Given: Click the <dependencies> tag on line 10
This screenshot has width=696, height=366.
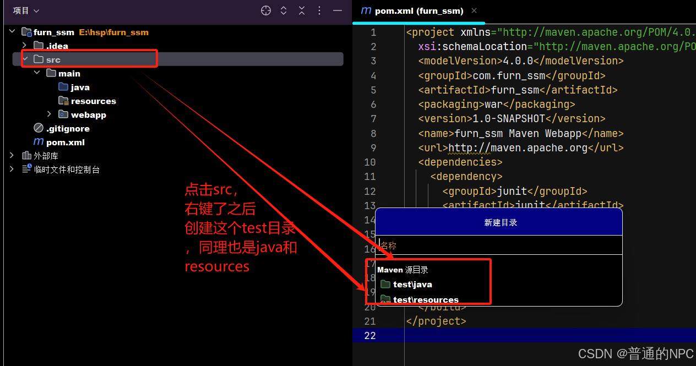Looking at the screenshot, I should coord(460,162).
